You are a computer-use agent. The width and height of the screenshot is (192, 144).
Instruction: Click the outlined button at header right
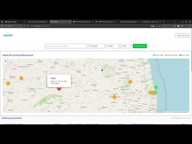(183, 35)
